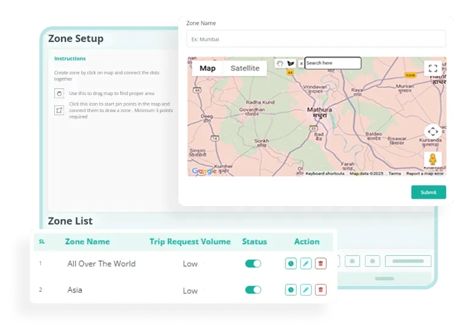Edit the Asia zone
This screenshot has height=329, width=476.
306,290
